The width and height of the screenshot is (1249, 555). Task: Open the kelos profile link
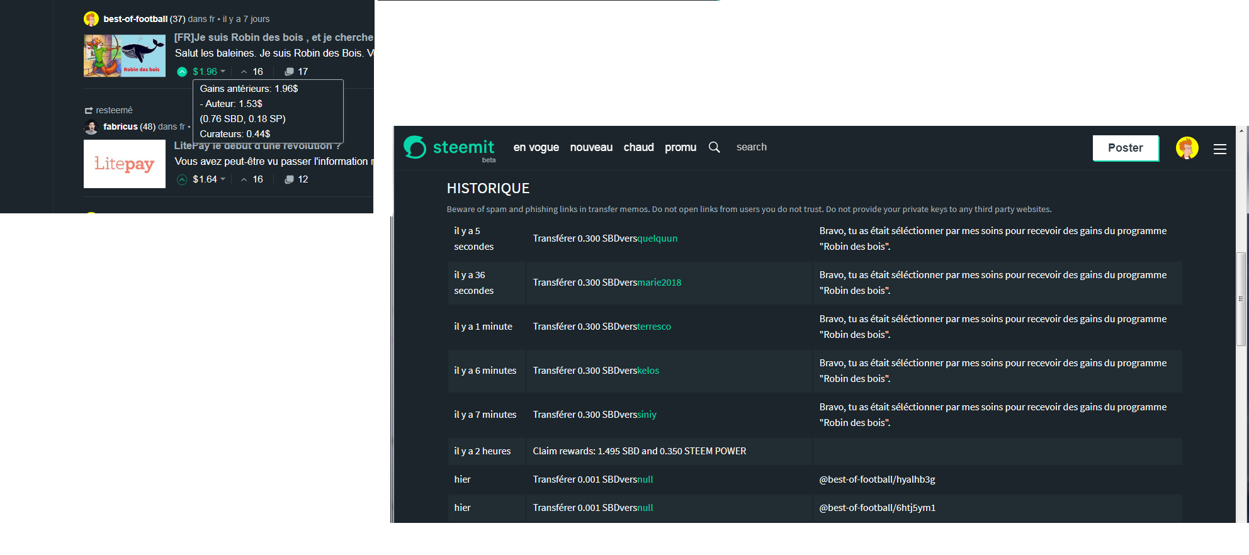[x=648, y=371]
